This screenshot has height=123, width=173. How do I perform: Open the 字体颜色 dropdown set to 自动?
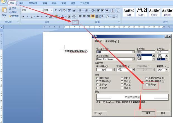click(113, 70)
